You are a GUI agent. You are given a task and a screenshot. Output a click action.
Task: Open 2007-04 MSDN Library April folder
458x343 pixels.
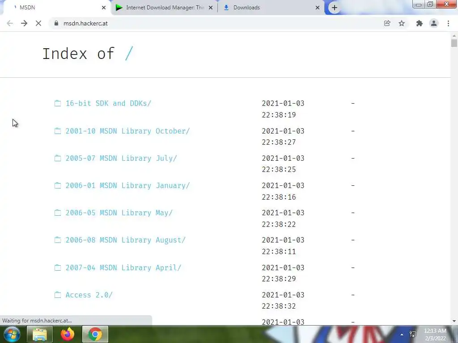click(123, 268)
